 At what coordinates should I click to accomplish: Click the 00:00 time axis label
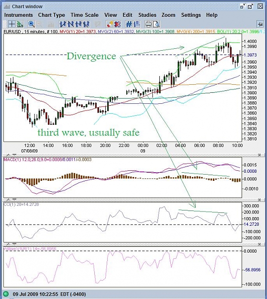(x=143, y=145)
